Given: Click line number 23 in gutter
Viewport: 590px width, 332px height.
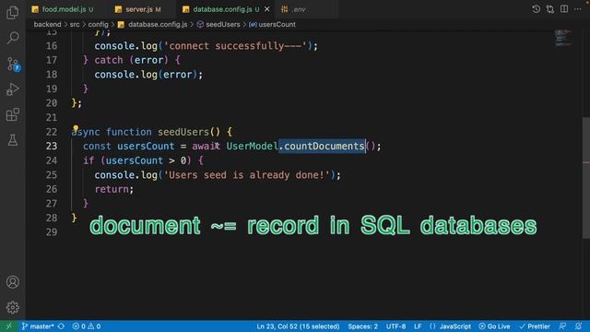Looking at the screenshot, I should point(52,146).
